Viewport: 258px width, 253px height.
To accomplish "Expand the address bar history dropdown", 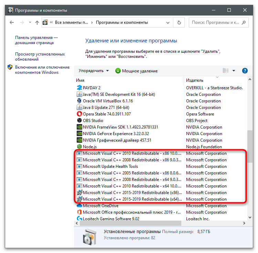I will (168, 23).
